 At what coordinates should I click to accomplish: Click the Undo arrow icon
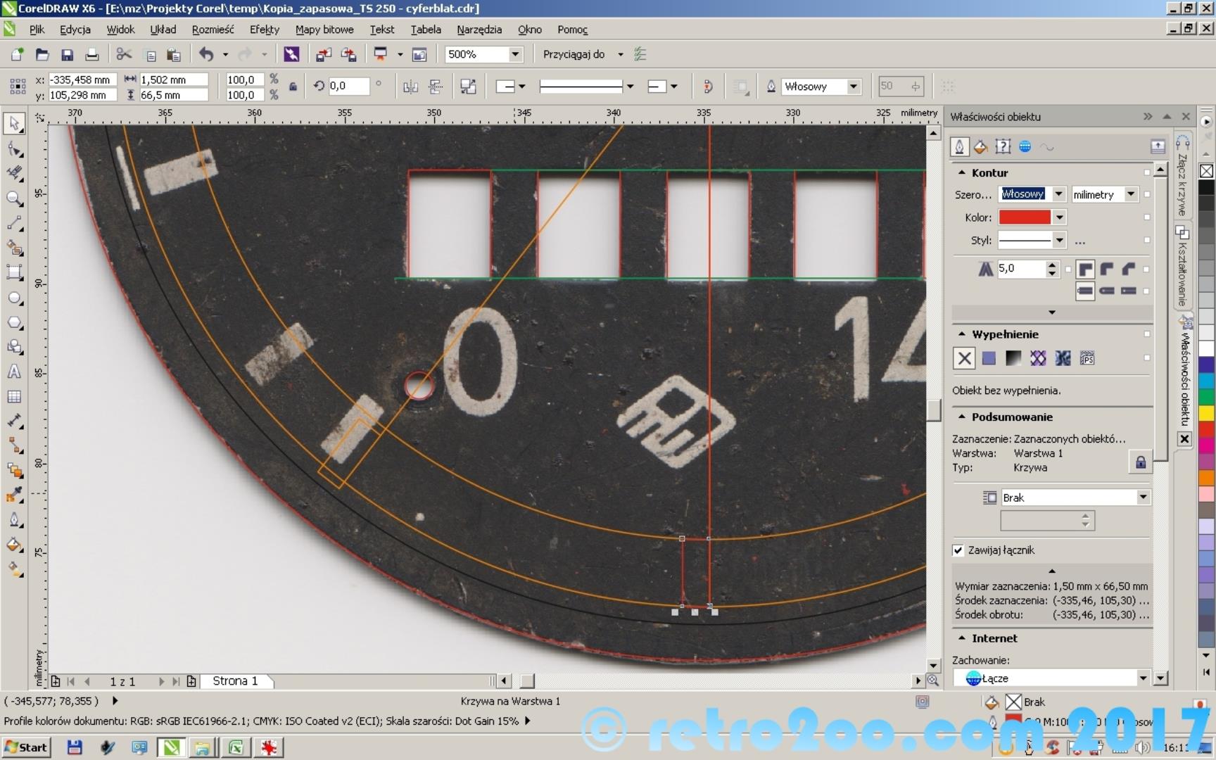(206, 54)
